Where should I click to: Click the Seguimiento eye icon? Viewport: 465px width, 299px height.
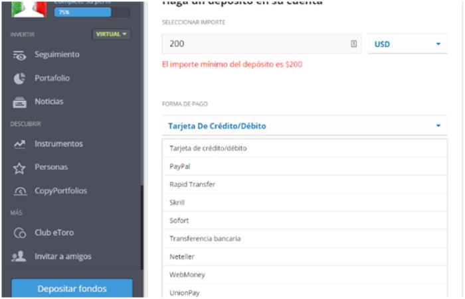pos(19,56)
